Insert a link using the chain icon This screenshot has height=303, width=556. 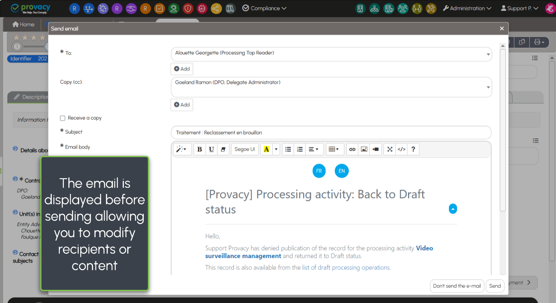tap(352, 149)
